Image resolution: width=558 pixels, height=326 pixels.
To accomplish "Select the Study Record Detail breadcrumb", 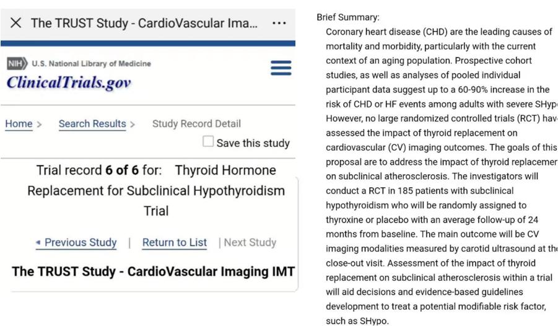I will [196, 123].
